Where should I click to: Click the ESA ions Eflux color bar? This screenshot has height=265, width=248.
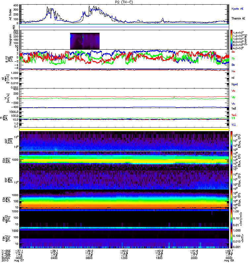(x=231, y=160)
